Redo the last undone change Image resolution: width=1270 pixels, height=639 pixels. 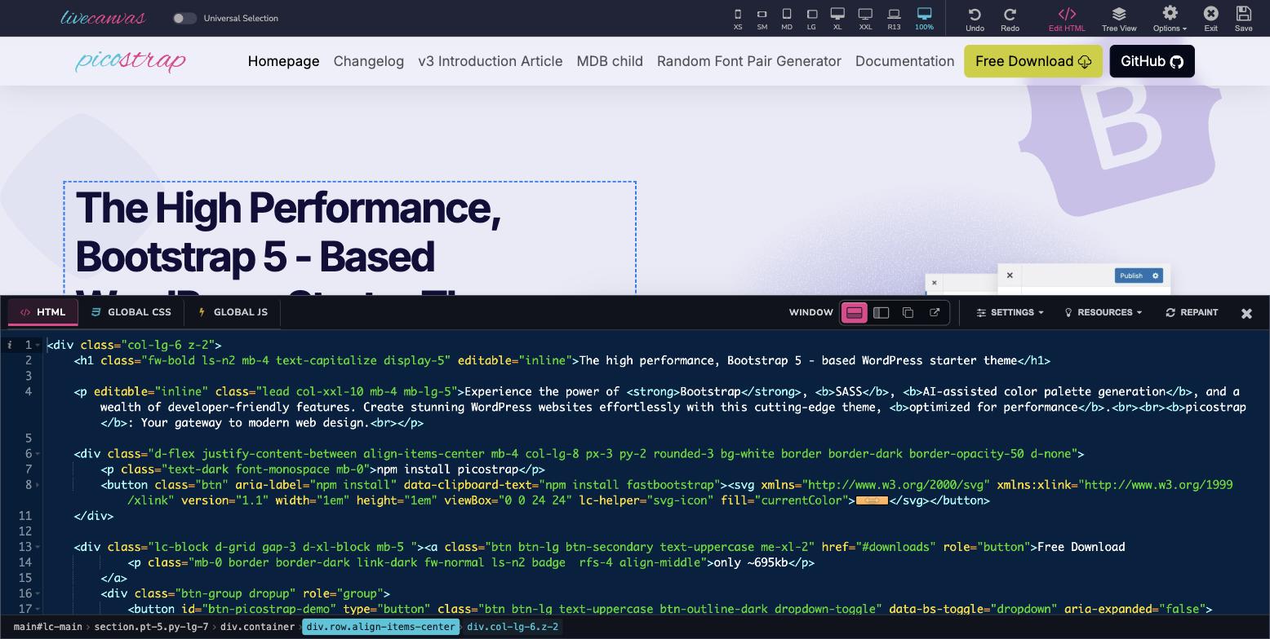pyautogui.click(x=1010, y=19)
